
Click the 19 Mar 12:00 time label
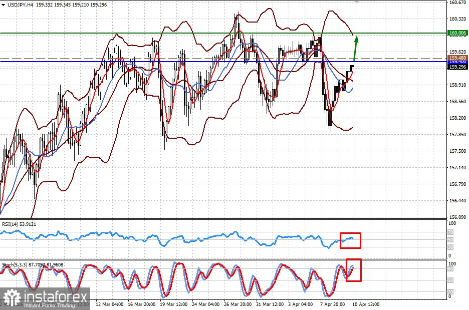(174, 304)
